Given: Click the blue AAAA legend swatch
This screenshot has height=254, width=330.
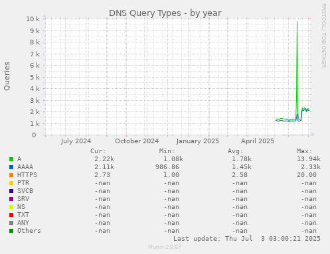Looking at the screenshot, I should coord(11,167).
